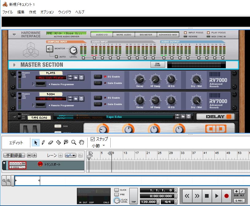Open the automation lane dropdown
This screenshot has height=206, width=250.
click(70, 155)
